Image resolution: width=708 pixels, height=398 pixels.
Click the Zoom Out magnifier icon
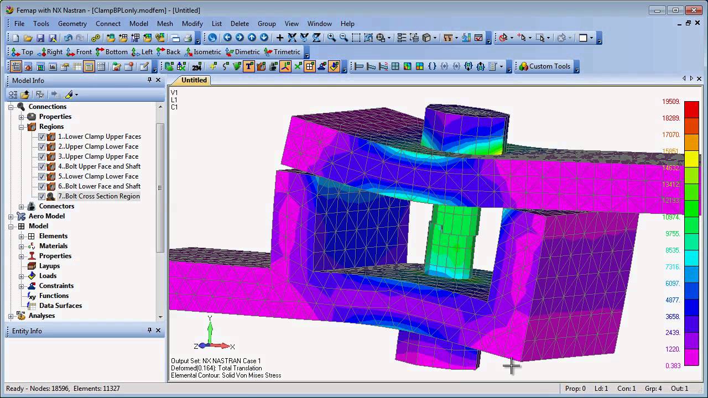(343, 38)
